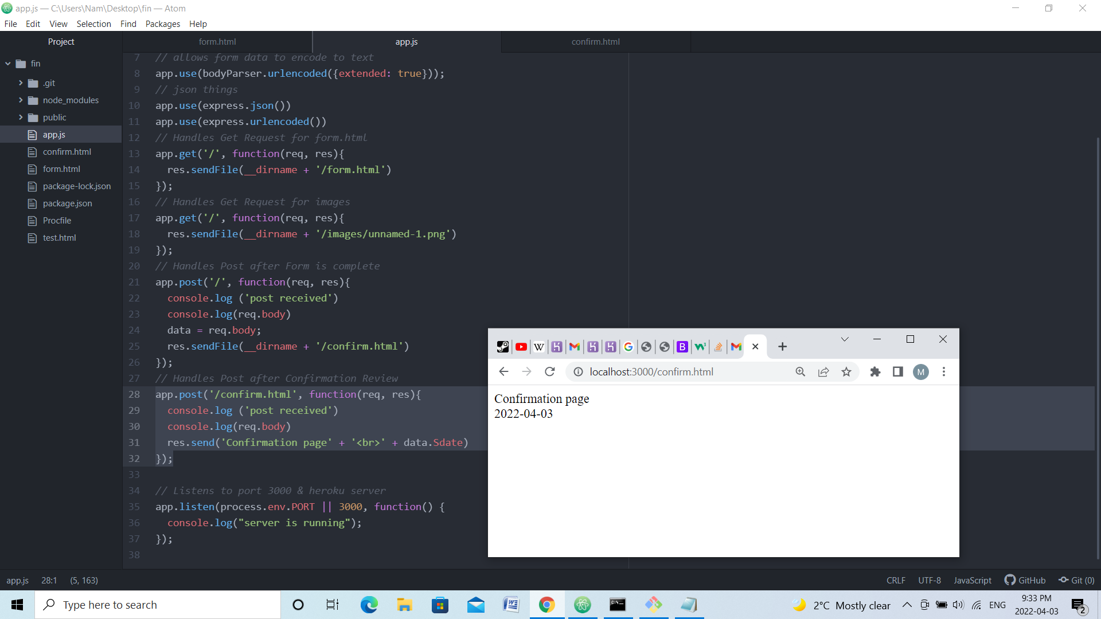
Task: Switch to the confirm.html editor tab
Action: tap(596, 42)
